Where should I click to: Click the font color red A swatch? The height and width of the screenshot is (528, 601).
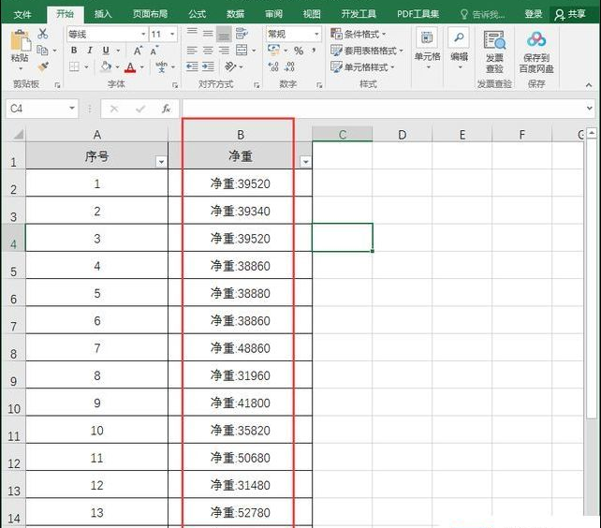(x=130, y=67)
